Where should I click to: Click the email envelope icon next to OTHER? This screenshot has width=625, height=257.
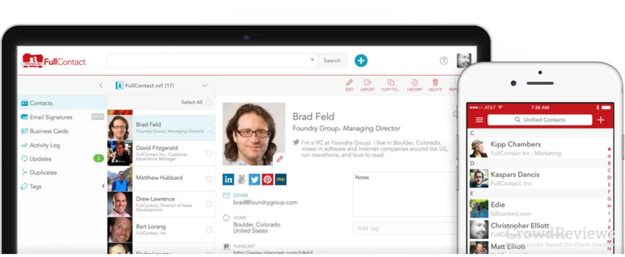pos(226,195)
